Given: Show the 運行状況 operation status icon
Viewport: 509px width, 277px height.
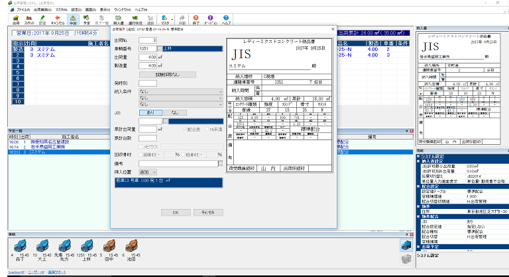Looking at the screenshot, I should (x=135, y=20).
